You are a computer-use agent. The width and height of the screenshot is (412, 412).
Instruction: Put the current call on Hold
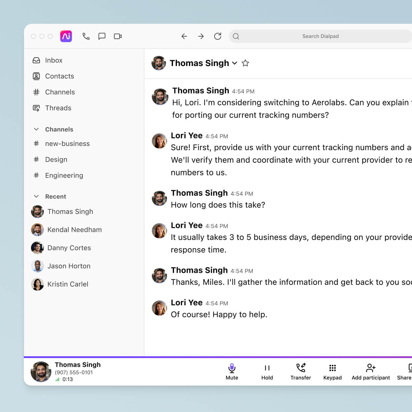(267, 370)
